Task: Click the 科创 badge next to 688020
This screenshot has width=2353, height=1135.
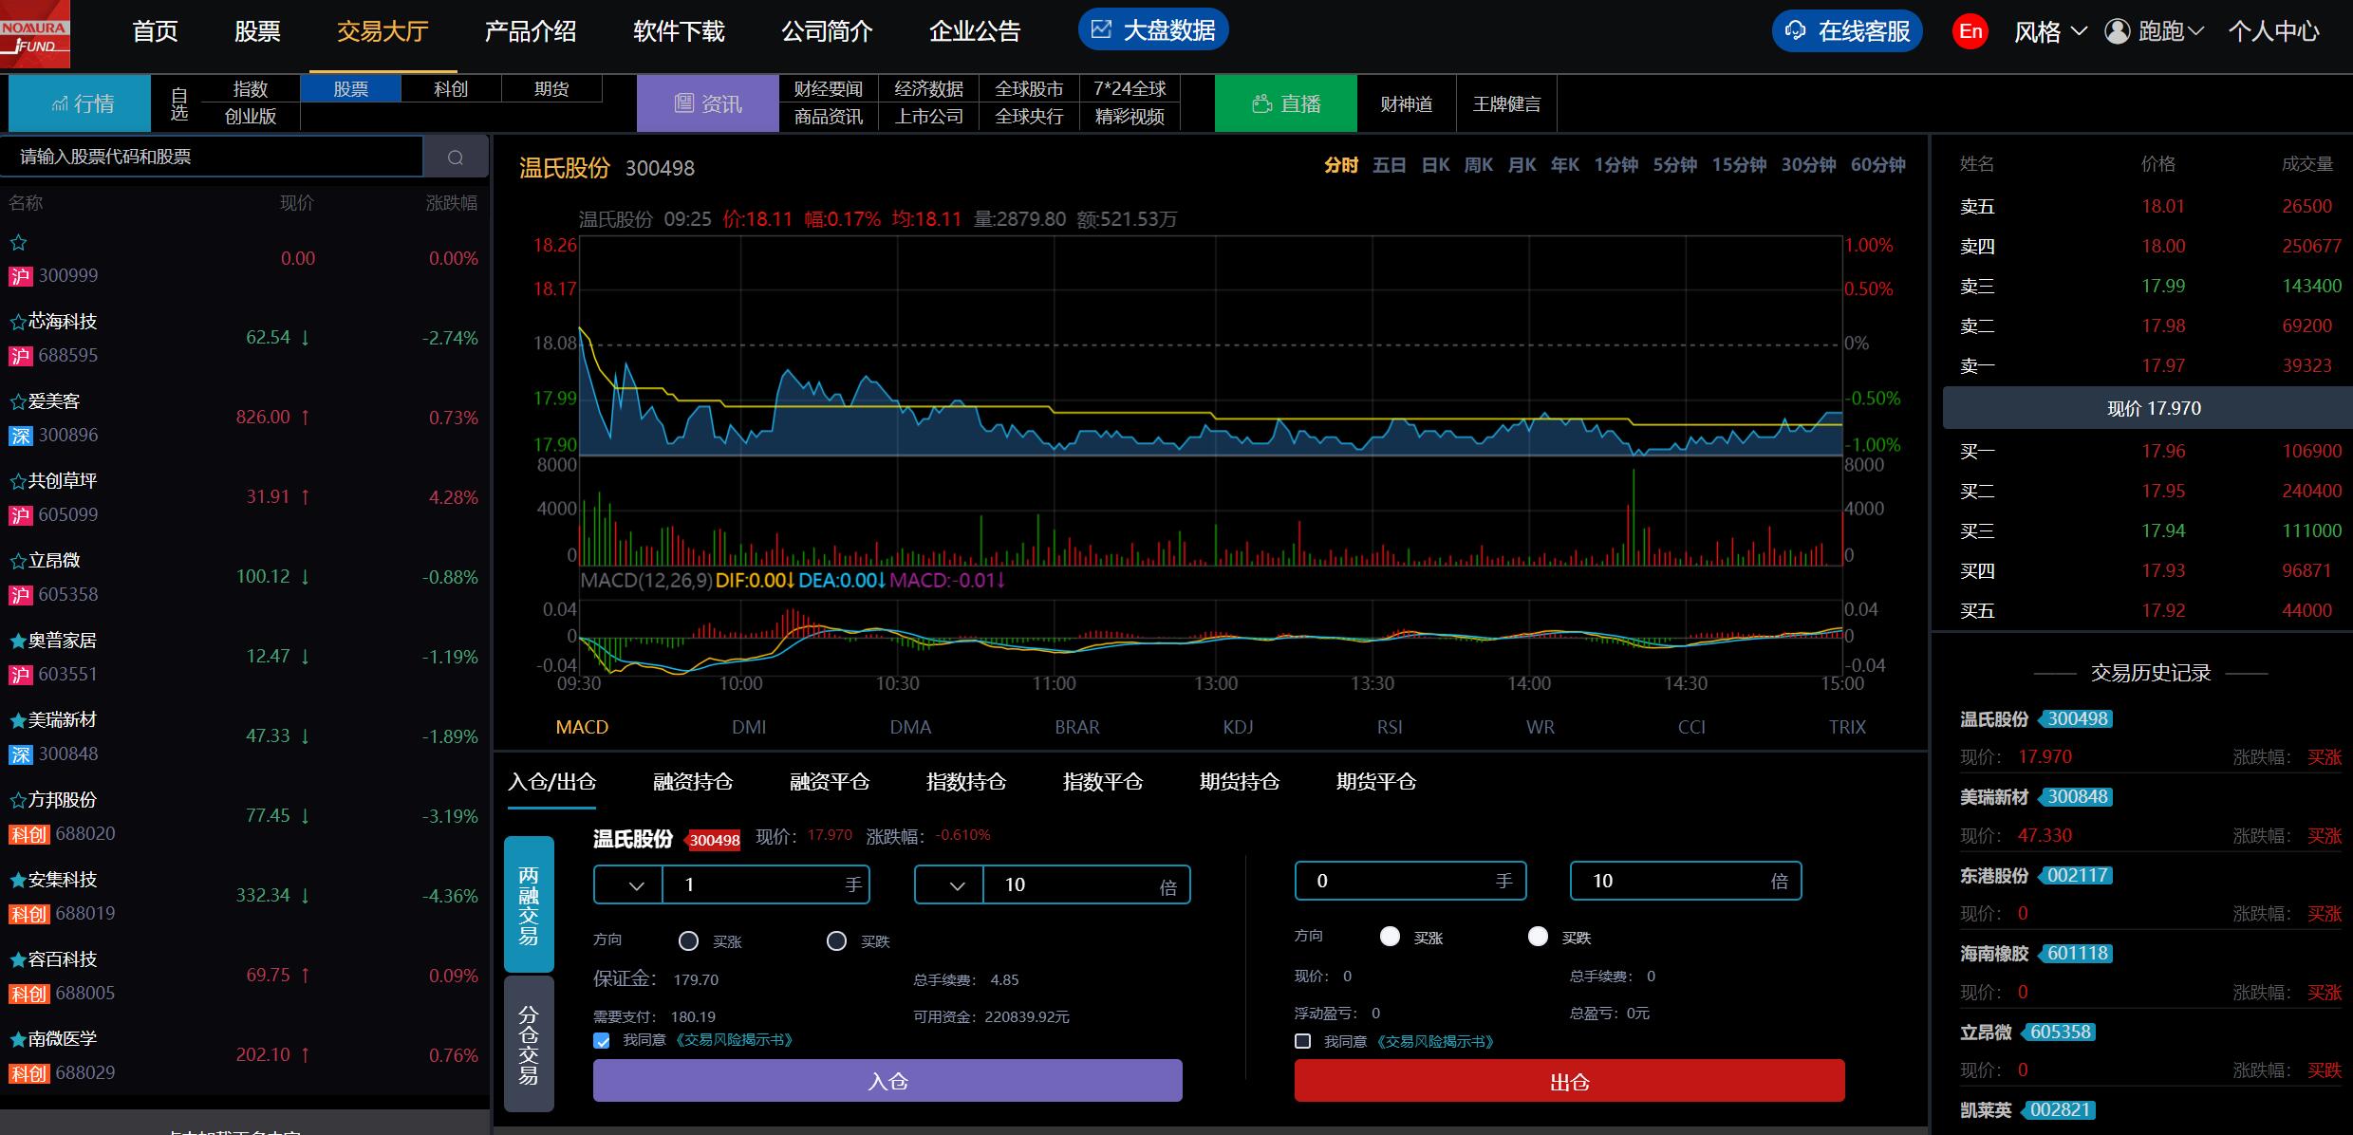Action: (x=28, y=834)
